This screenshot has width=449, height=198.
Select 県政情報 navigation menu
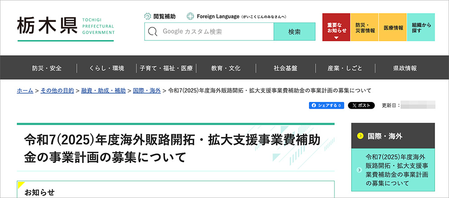pos(405,69)
